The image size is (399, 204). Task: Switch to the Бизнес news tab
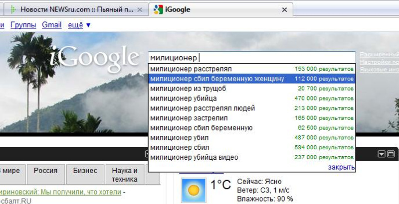[85, 174]
